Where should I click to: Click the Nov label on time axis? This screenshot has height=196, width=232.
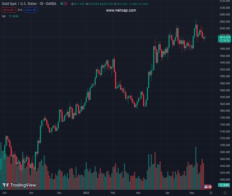tap(31, 193)
